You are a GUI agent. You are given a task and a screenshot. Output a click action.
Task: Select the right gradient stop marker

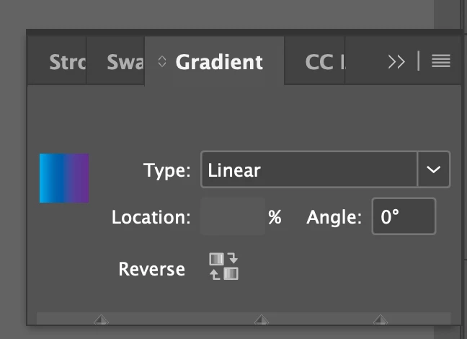[380, 320]
